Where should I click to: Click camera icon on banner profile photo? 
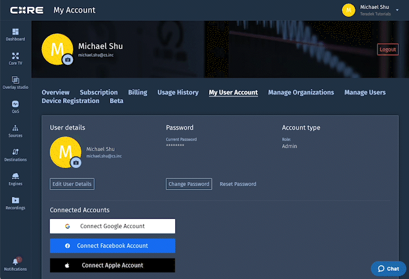[x=67, y=60]
